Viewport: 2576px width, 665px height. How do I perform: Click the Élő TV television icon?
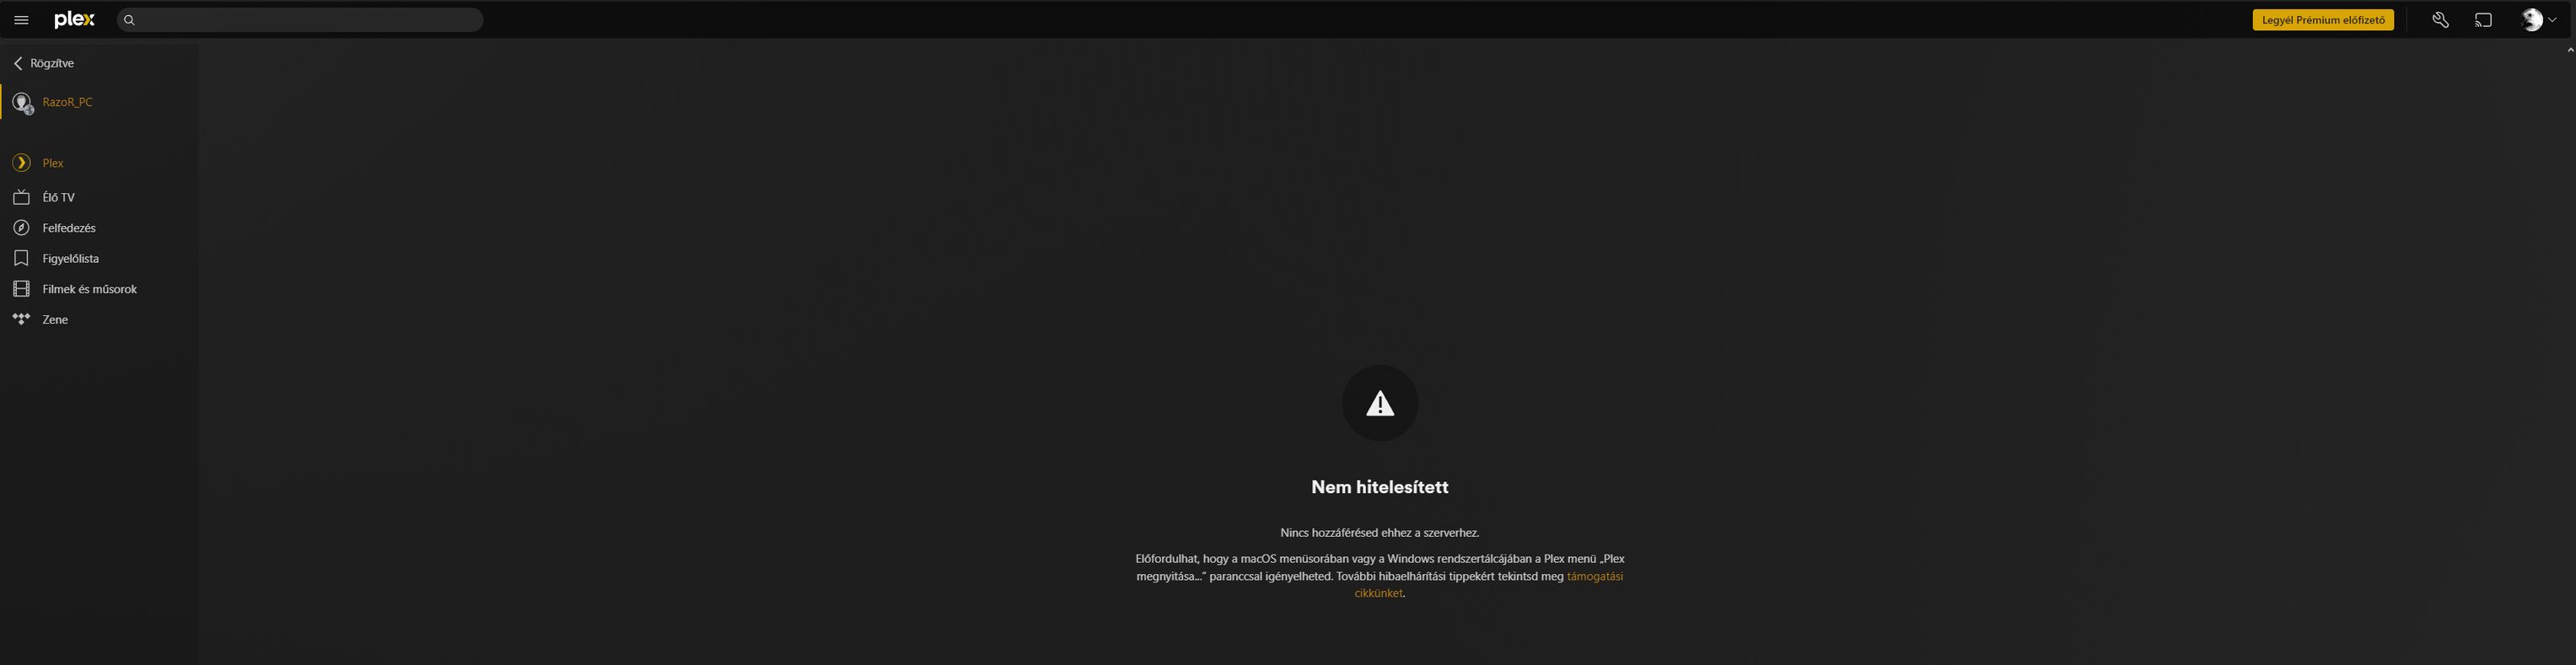(22, 197)
